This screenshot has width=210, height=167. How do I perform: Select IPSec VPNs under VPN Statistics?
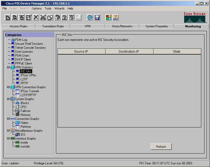28,75
